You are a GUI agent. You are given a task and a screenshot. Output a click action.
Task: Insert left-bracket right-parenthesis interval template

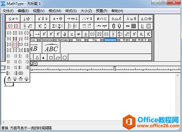(x=9, y=44)
